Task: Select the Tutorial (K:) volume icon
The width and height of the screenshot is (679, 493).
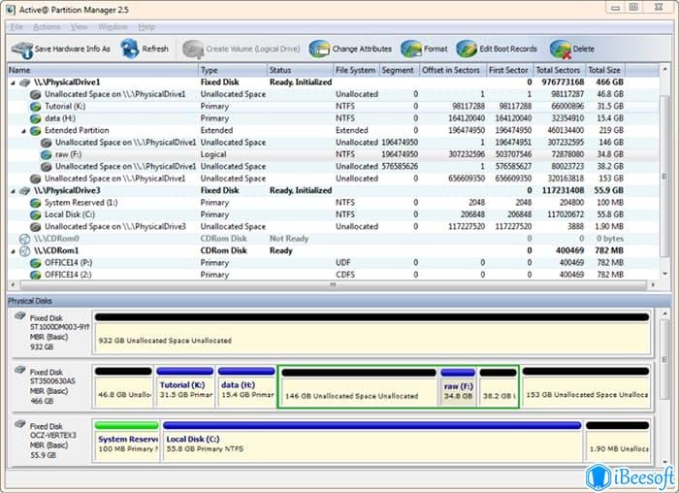Action: pos(36,107)
